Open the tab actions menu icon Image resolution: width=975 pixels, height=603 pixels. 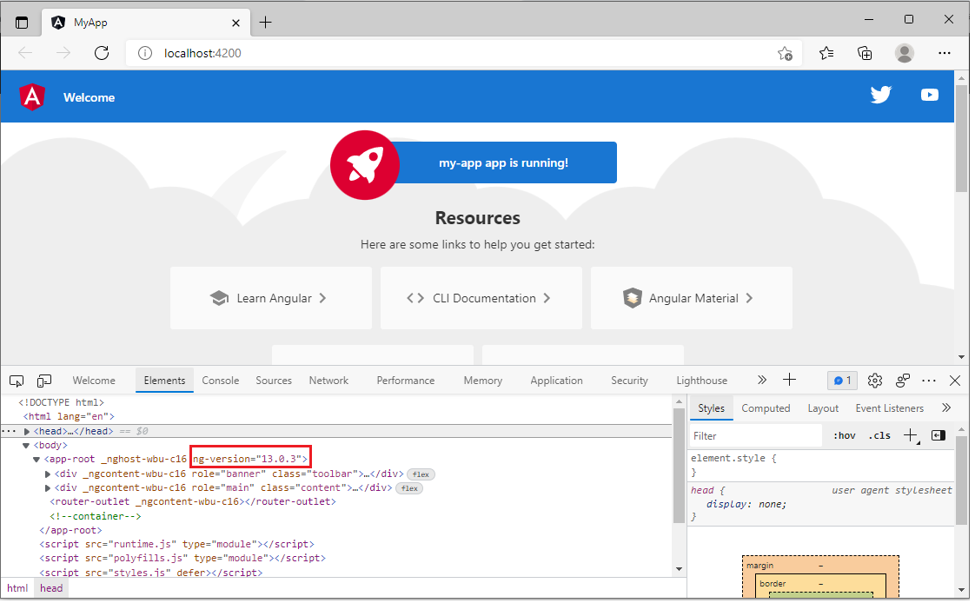click(22, 23)
